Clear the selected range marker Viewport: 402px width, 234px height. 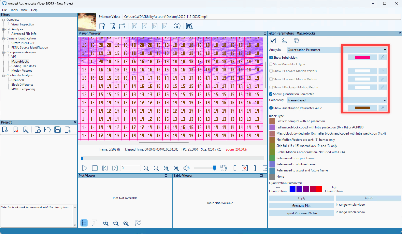point(244,168)
